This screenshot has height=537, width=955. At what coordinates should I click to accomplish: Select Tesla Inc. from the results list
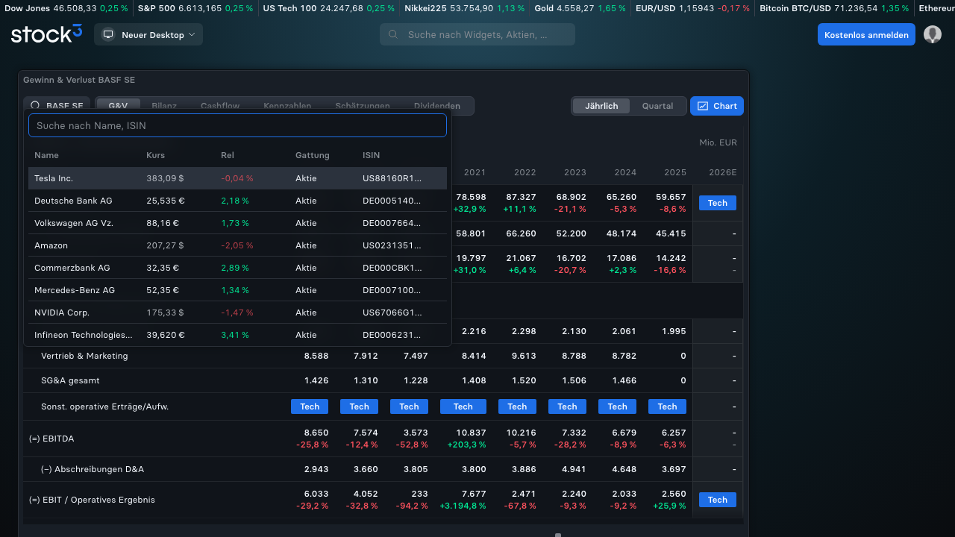pos(237,178)
